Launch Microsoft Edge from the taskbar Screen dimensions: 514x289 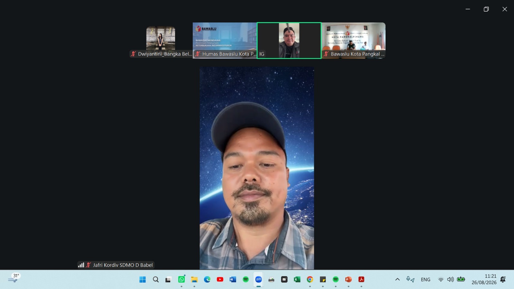click(x=207, y=279)
